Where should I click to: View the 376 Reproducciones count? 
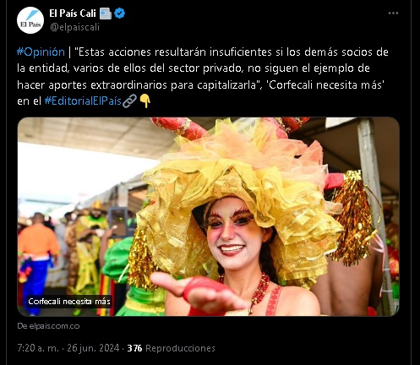[172, 348]
